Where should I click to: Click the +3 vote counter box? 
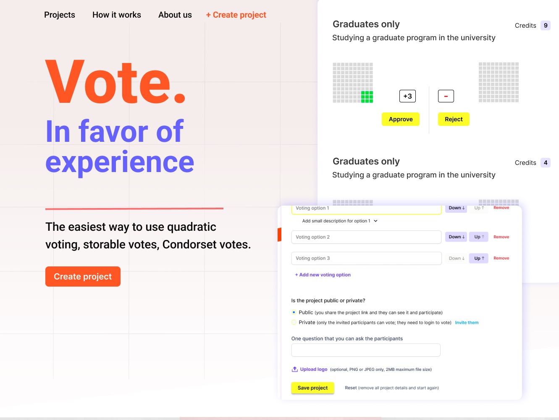click(407, 96)
